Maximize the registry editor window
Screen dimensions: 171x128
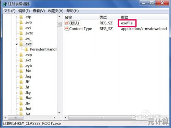click(152, 3)
